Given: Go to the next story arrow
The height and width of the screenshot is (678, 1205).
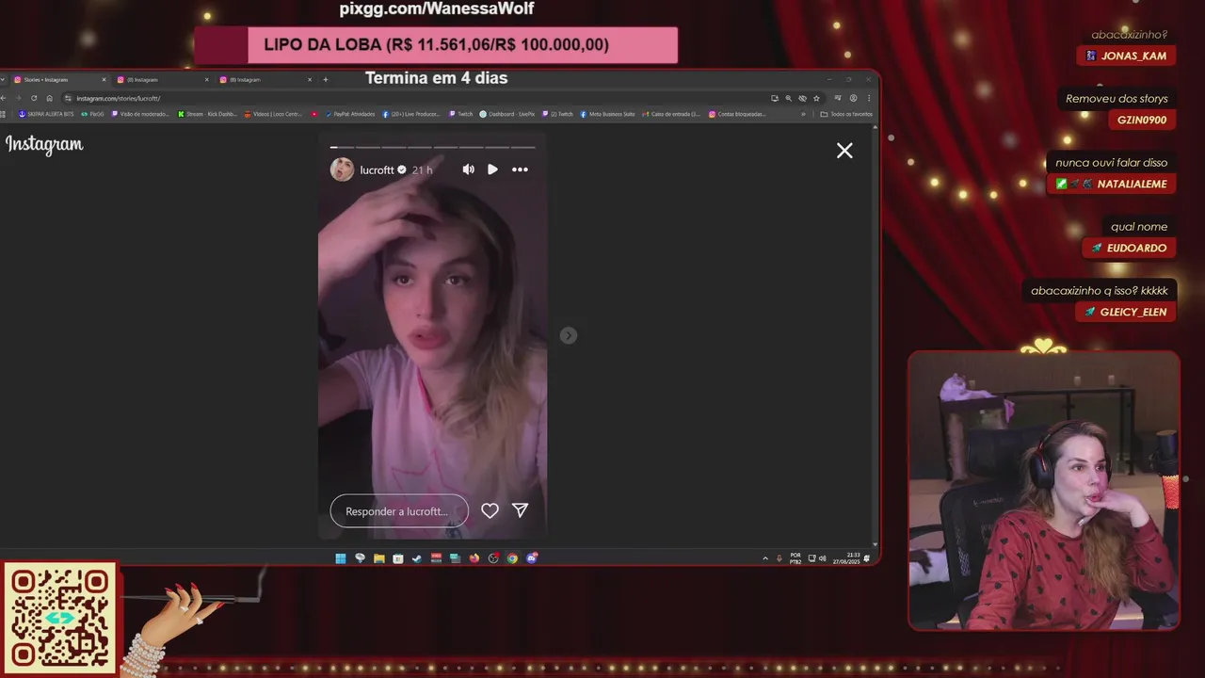Looking at the screenshot, I should (568, 335).
